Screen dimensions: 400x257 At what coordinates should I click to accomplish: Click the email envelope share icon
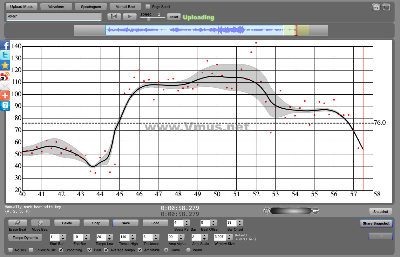tap(5, 85)
